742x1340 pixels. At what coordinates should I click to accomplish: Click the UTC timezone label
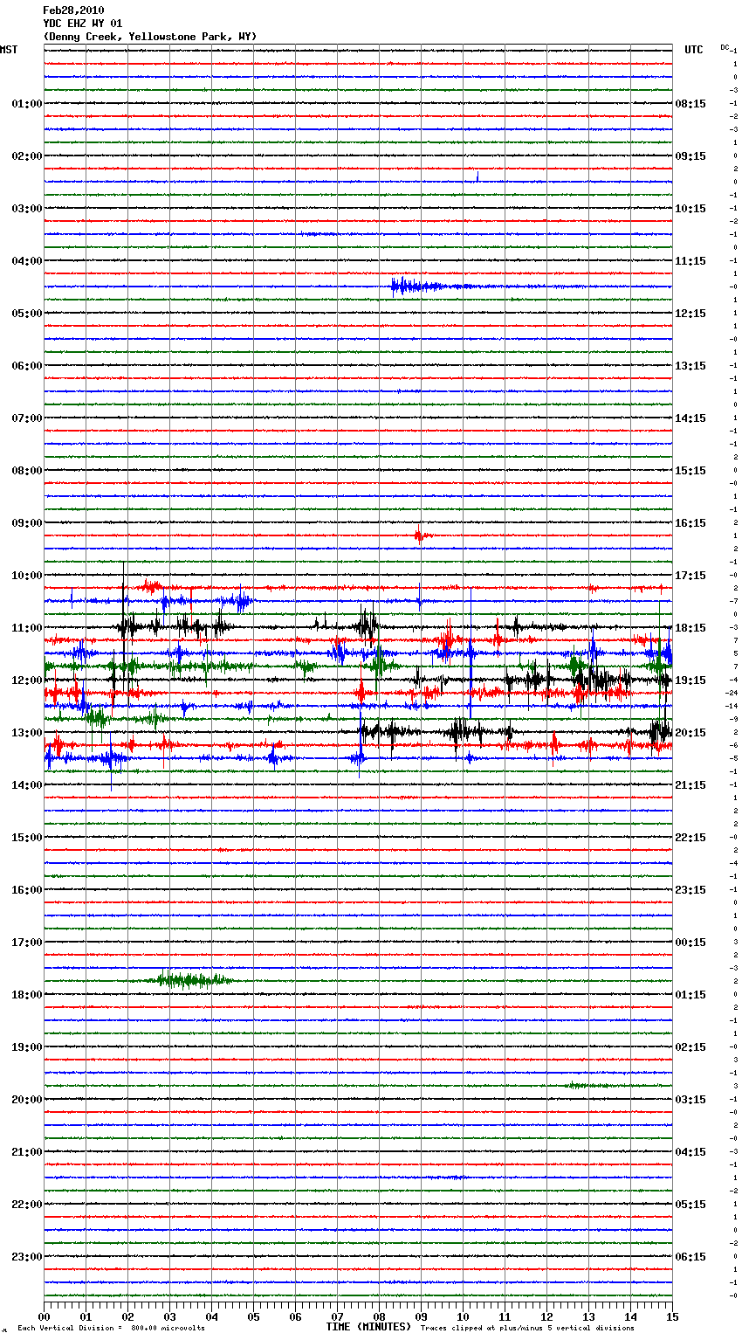pyautogui.click(x=693, y=50)
